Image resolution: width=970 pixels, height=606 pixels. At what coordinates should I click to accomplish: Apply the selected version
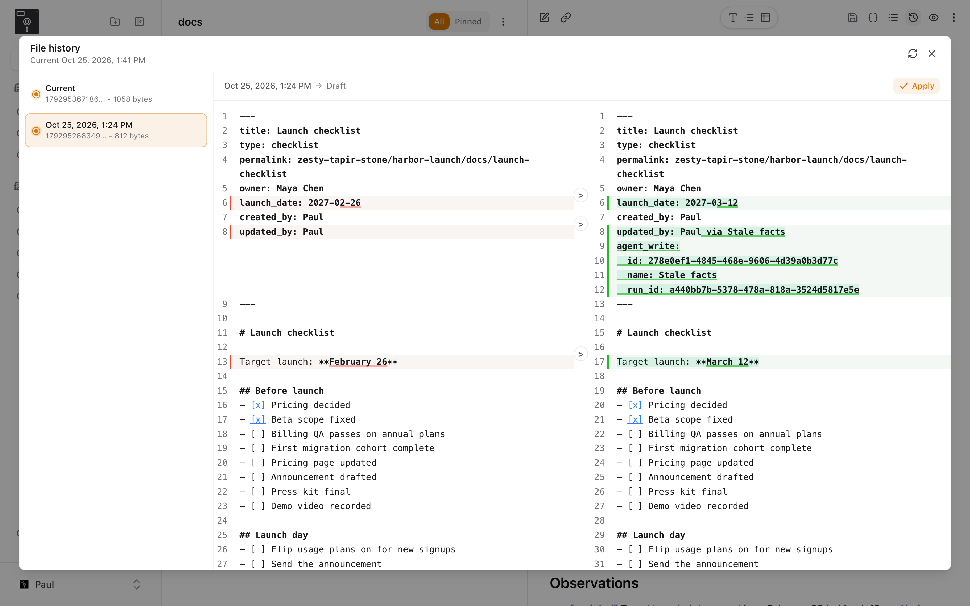(916, 86)
